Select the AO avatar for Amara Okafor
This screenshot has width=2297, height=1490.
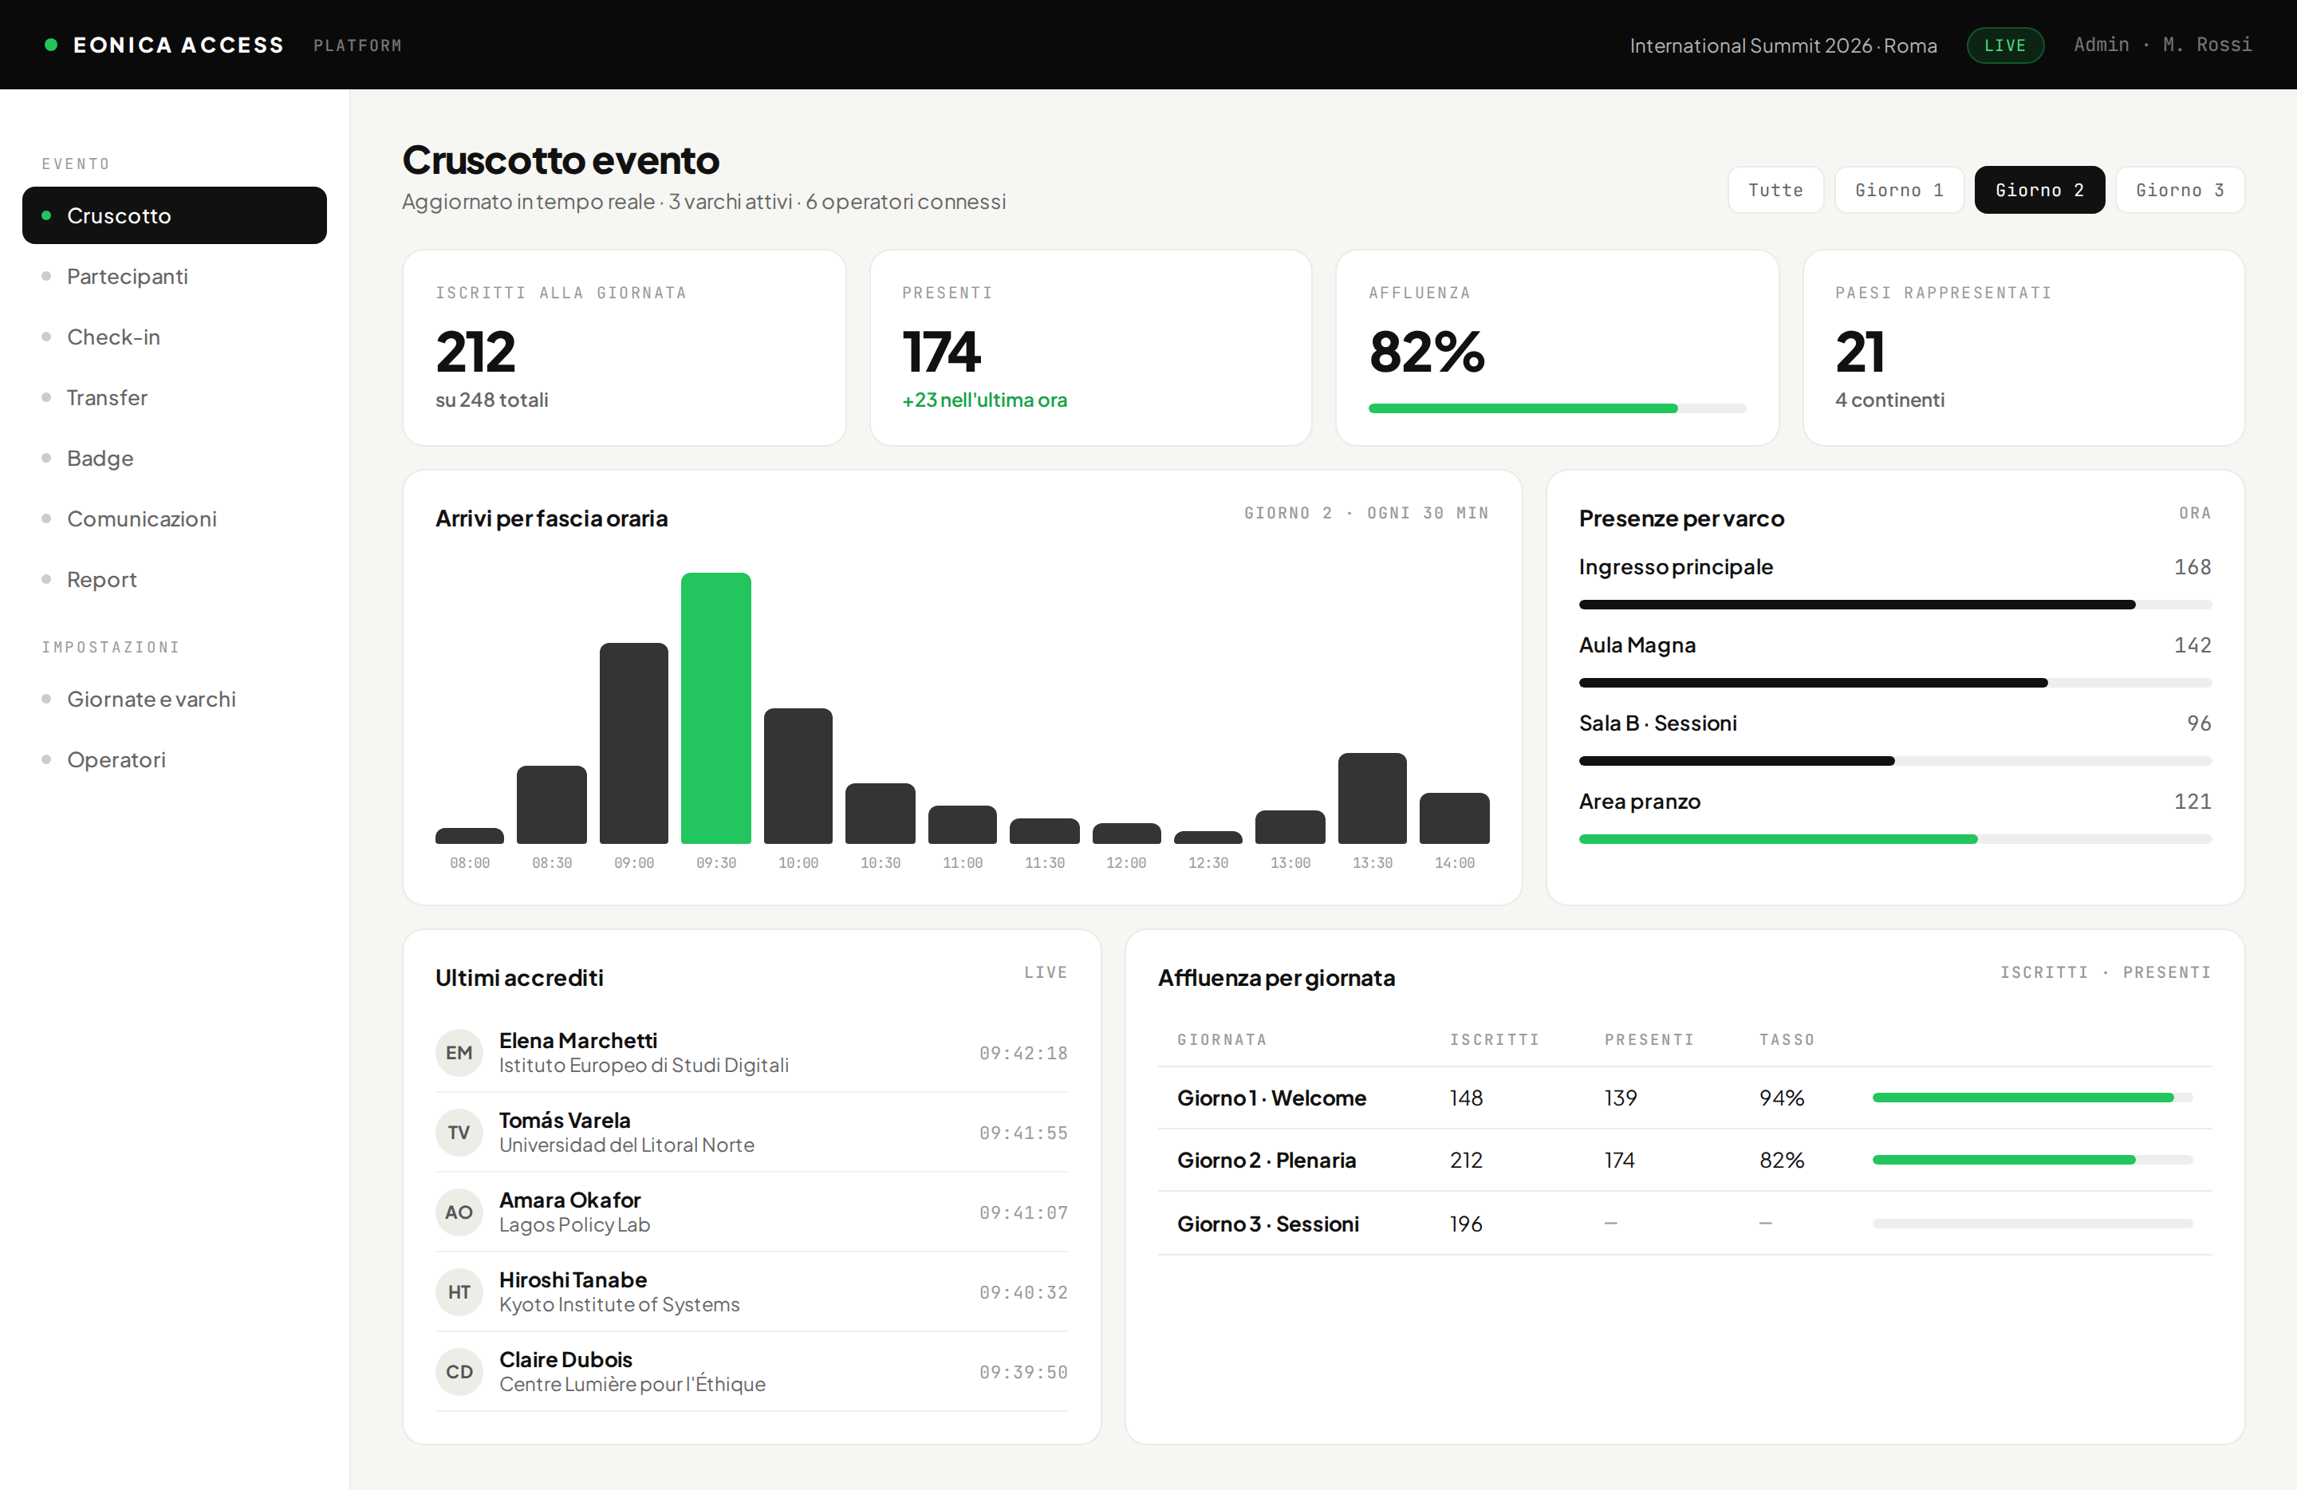pyautogui.click(x=459, y=1212)
